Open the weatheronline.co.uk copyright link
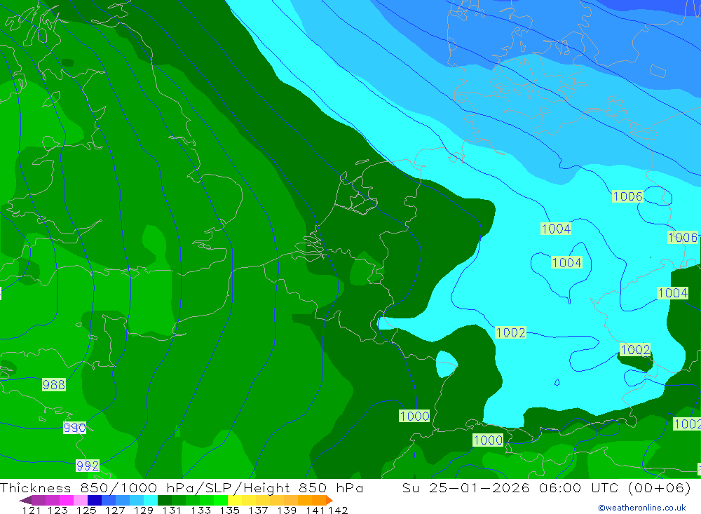The height and width of the screenshot is (514, 701). click(642, 508)
